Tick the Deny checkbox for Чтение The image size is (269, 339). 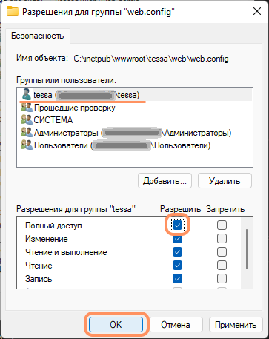click(222, 266)
